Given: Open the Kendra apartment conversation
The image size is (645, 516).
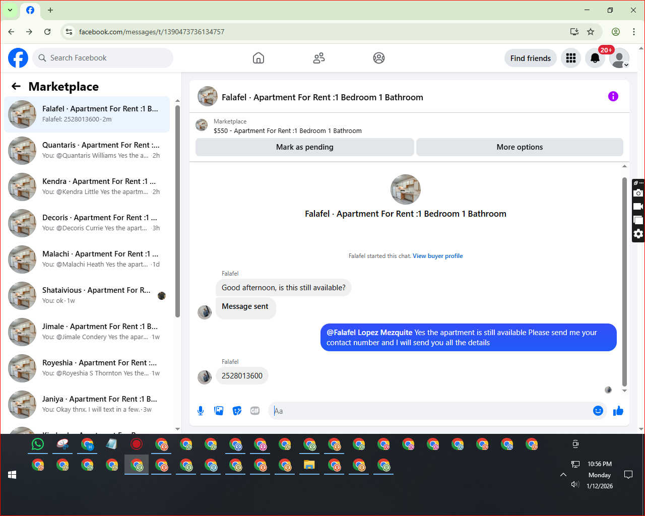Looking at the screenshot, I should tap(87, 187).
